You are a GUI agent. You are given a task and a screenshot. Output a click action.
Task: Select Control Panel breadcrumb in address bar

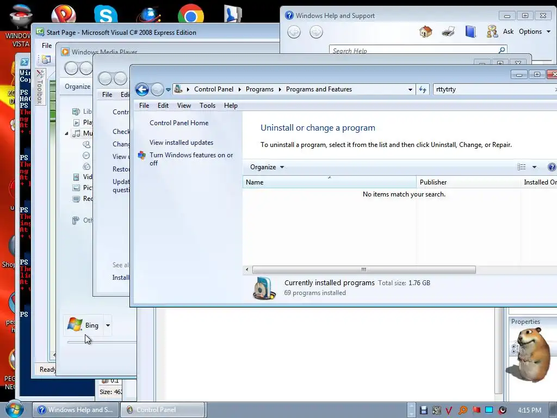(x=214, y=89)
